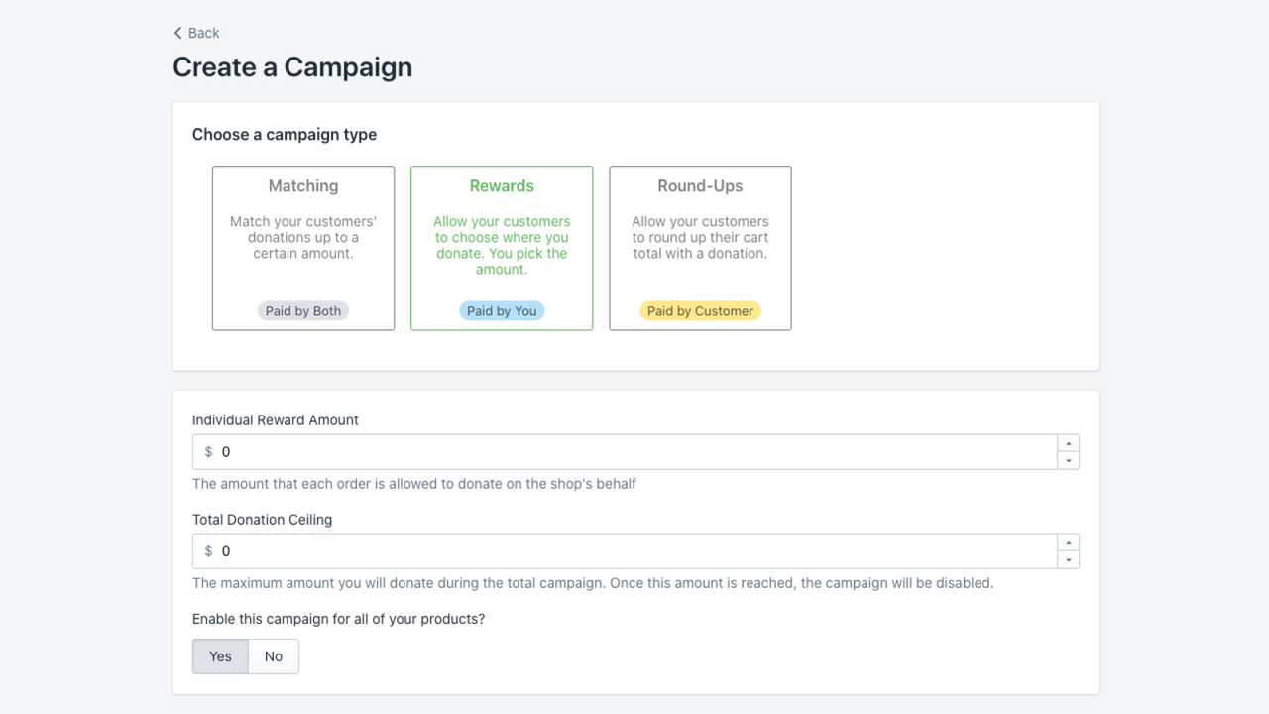Increment the Total Donation Ceiling with up arrow

coord(1069,542)
